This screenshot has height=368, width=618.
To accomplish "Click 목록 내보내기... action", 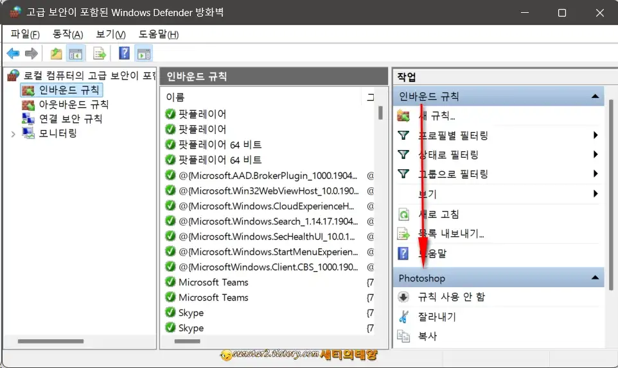I will coord(451,234).
